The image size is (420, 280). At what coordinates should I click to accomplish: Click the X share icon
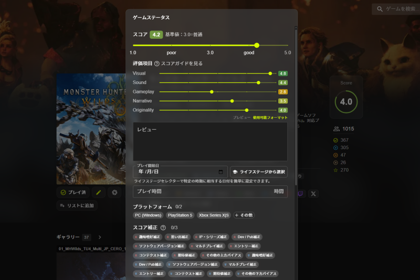313,193
